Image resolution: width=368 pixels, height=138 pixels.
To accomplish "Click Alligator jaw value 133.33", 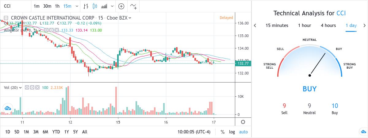I will pyautogui.click(x=67, y=30).
